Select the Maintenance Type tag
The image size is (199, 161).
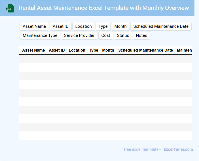coord(40,35)
